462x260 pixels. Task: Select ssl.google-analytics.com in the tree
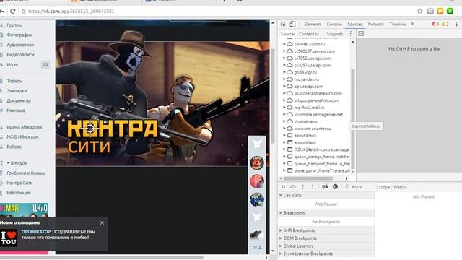317,100
